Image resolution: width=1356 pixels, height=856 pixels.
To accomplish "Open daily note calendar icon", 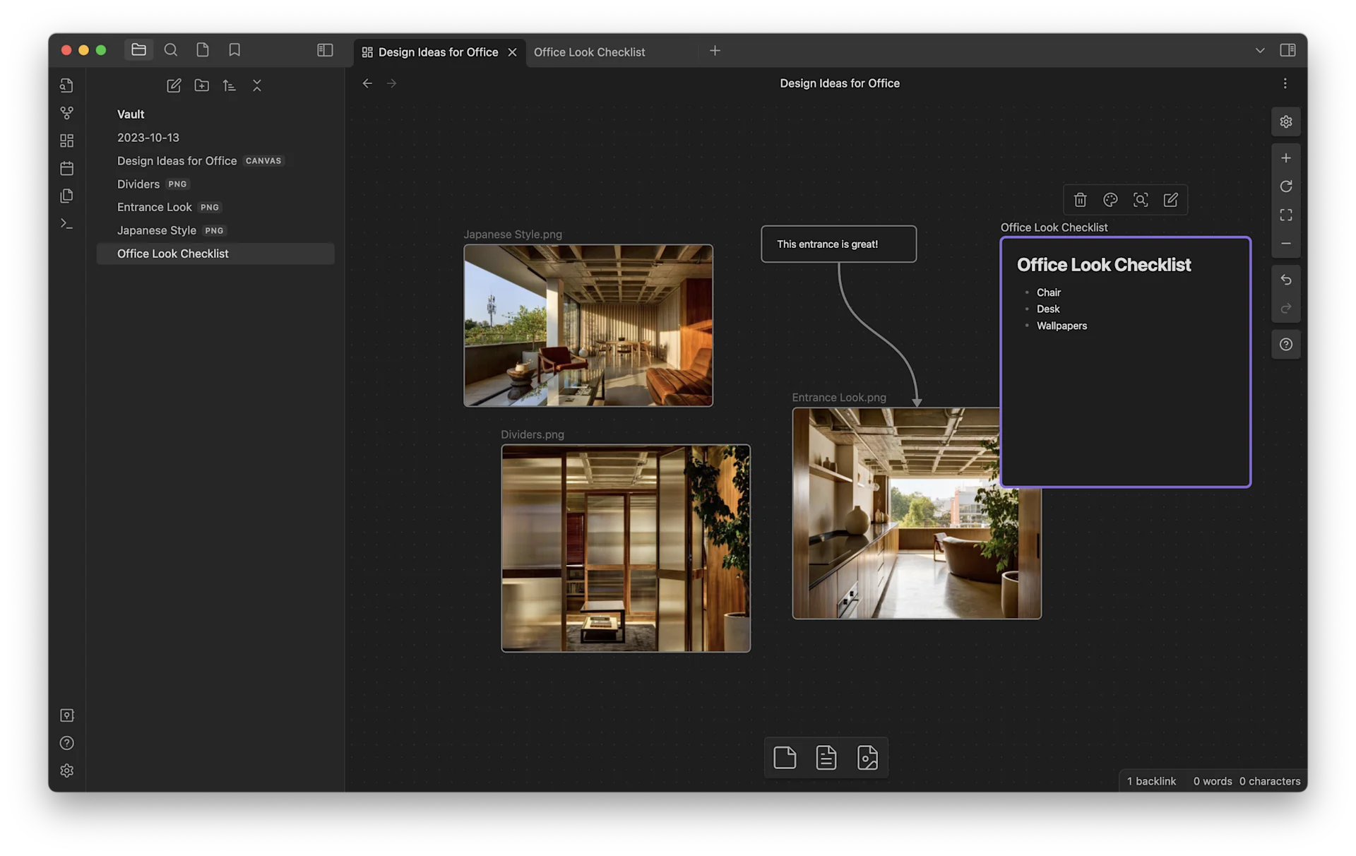I will click(66, 168).
